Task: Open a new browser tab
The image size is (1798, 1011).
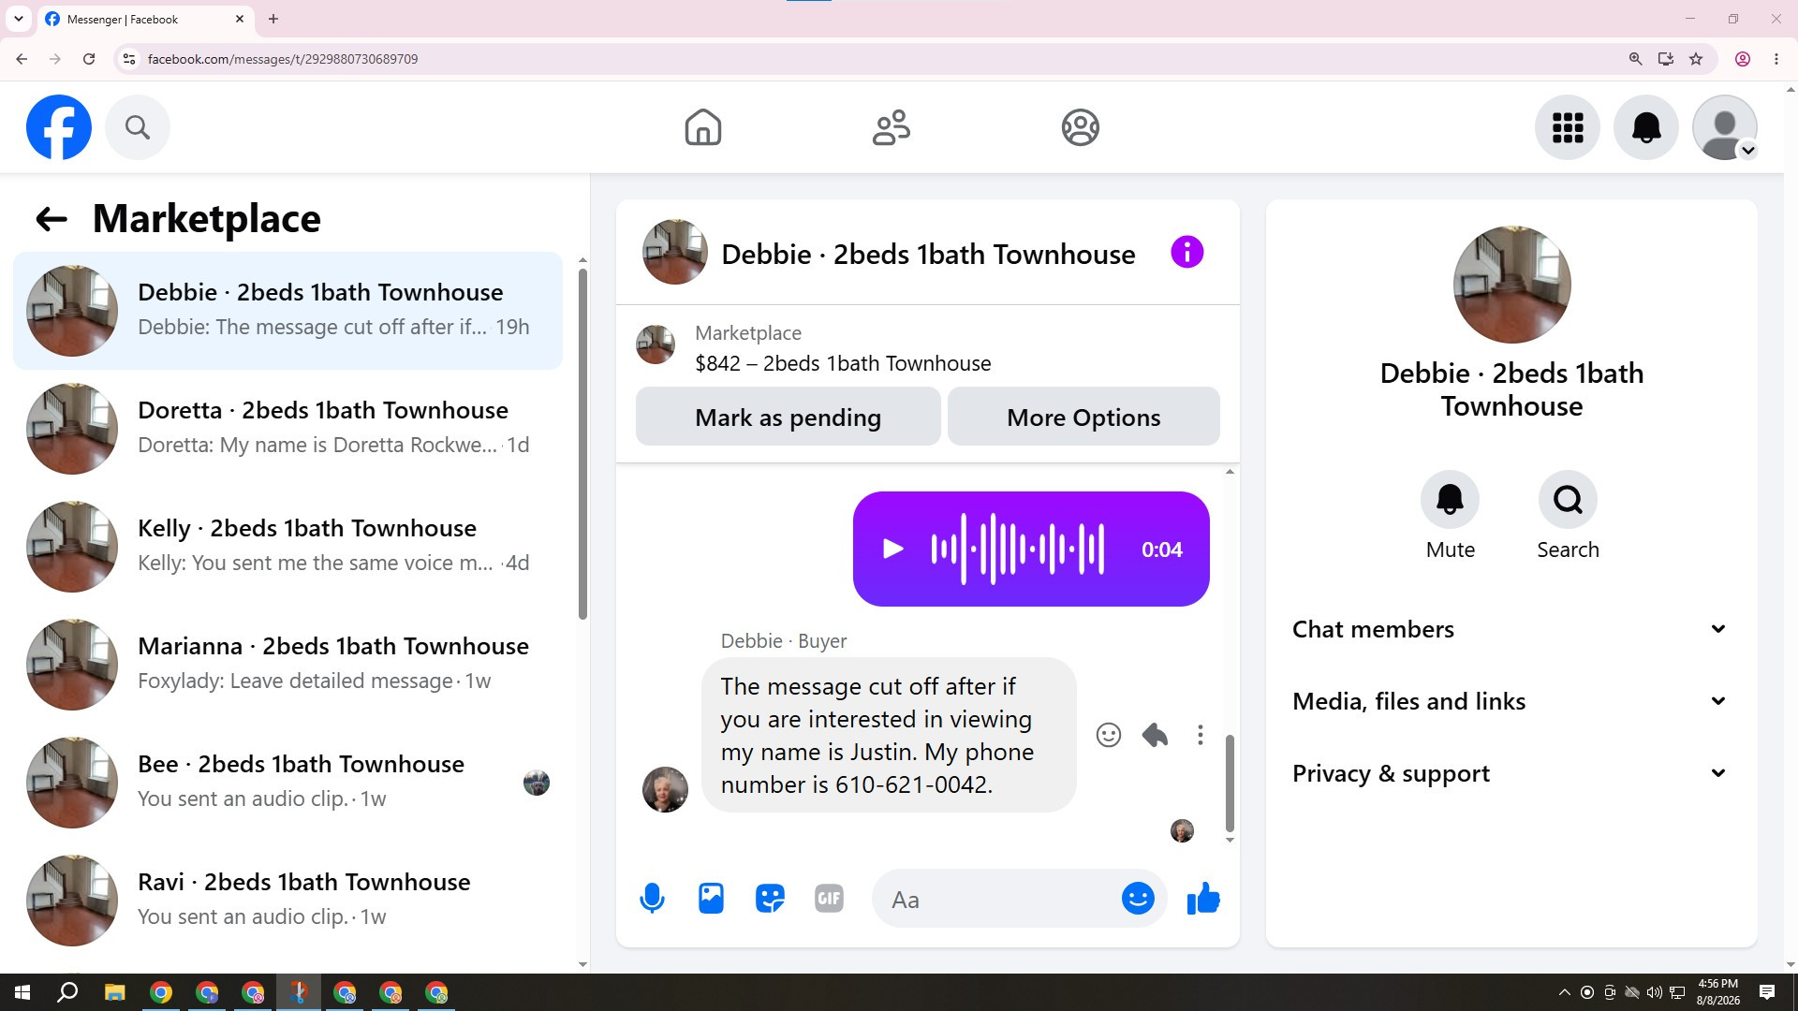Action: tap(273, 19)
